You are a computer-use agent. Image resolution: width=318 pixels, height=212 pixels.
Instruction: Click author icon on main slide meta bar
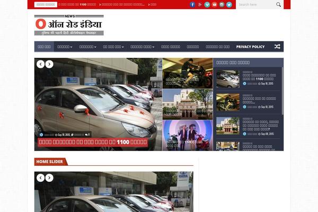(41, 135)
